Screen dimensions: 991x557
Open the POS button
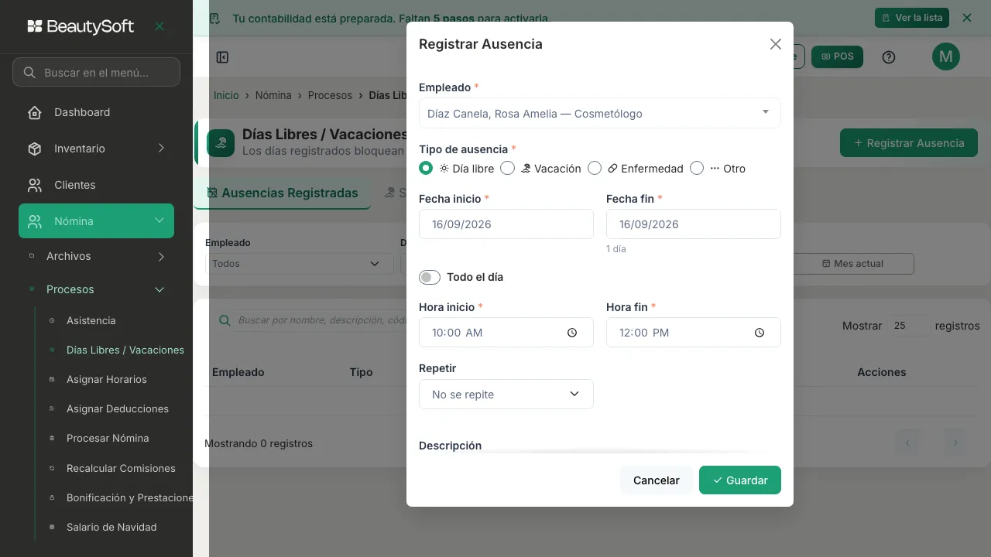point(837,56)
